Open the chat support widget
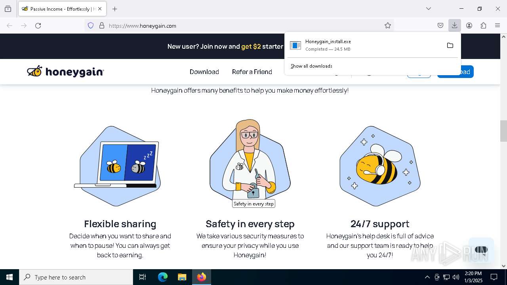The image size is (507, 285). click(481, 250)
